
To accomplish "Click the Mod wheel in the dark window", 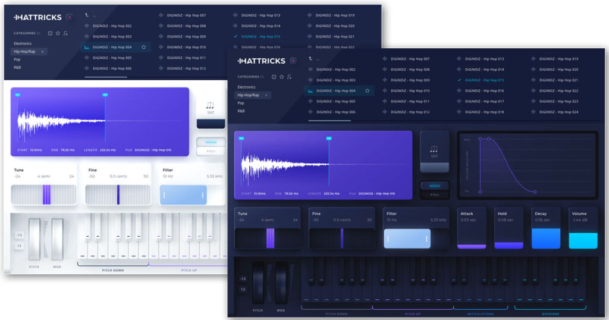I will coord(281,283).
